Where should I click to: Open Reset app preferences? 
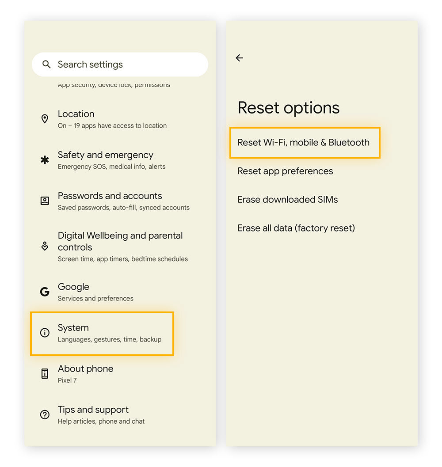coord(285,171)
